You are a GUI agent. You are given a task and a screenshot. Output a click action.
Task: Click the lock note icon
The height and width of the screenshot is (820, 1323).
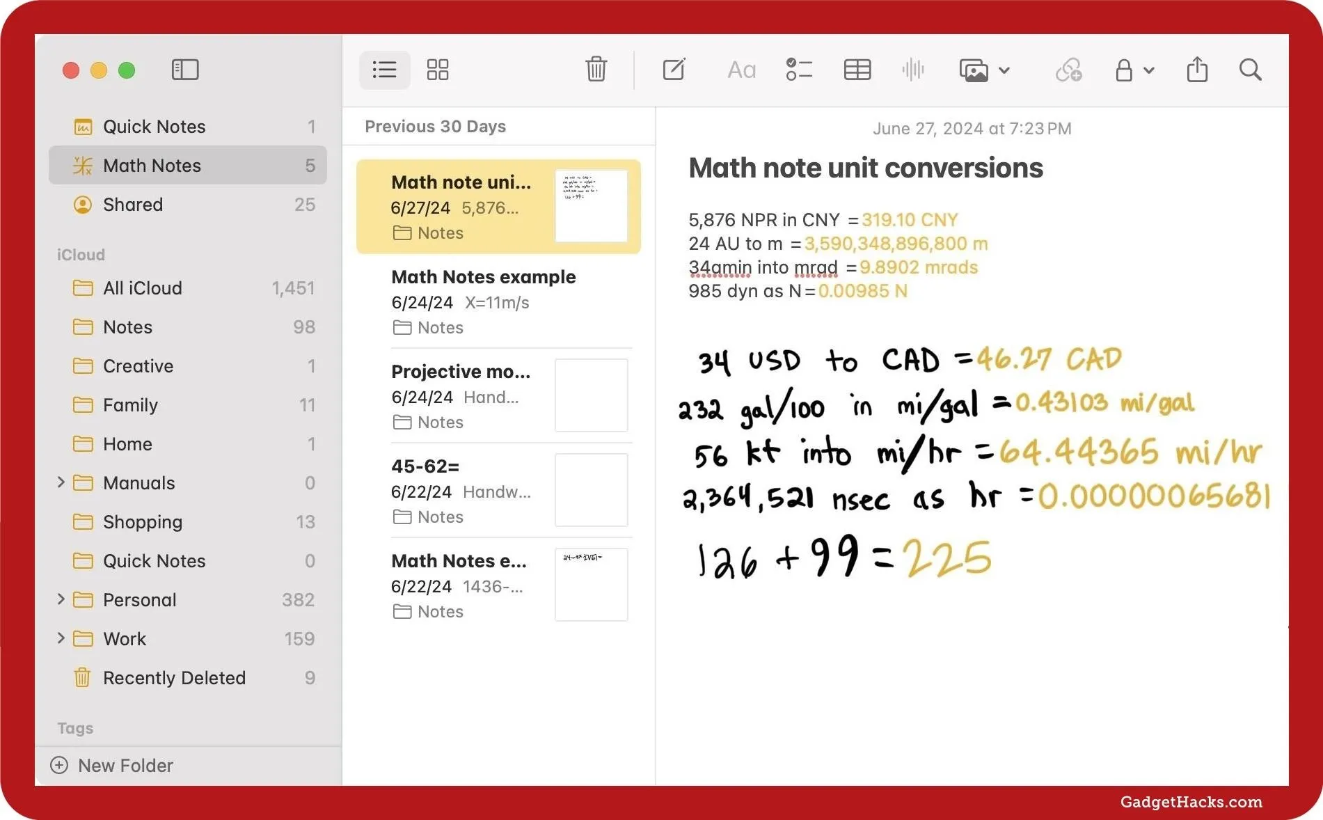(x=1124, y=70)
